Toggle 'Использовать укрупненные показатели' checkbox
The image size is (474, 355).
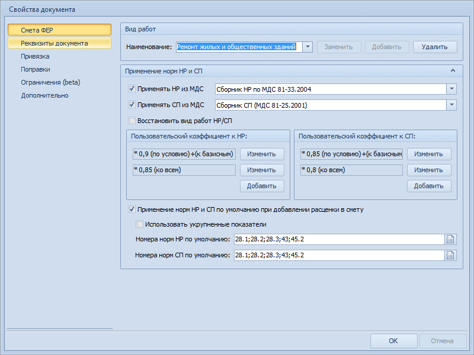coord(140,224)
